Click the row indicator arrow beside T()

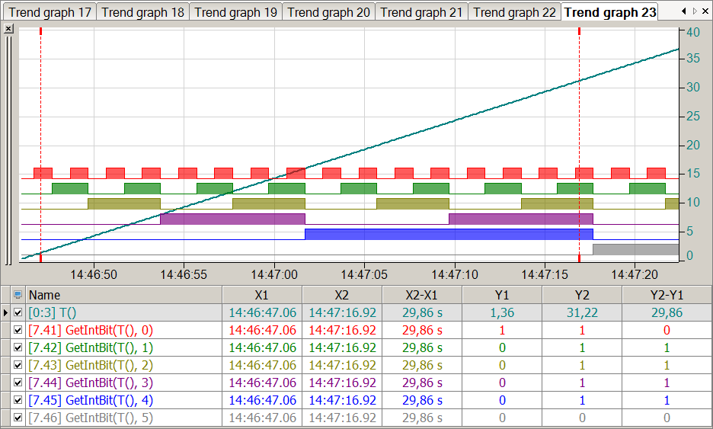coord(6,312)
